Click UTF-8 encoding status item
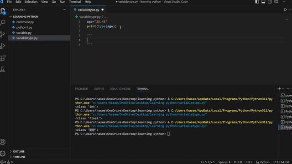Screen dimensions: 292x164 [x=238, y=162]
